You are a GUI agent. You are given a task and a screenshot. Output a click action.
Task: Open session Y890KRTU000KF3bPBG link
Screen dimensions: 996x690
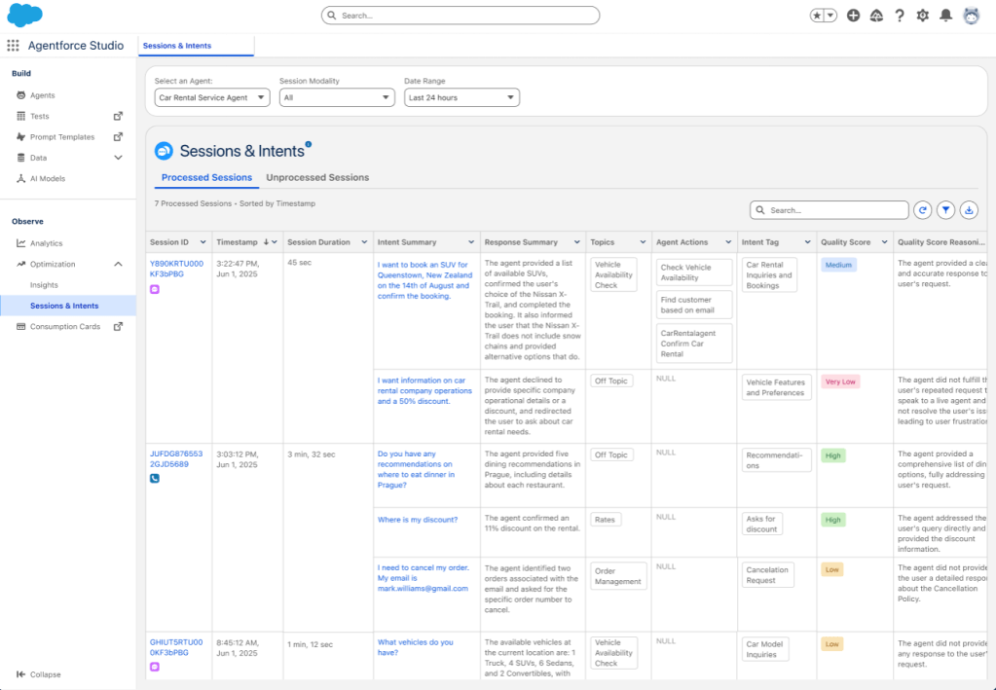coord(176,269)
